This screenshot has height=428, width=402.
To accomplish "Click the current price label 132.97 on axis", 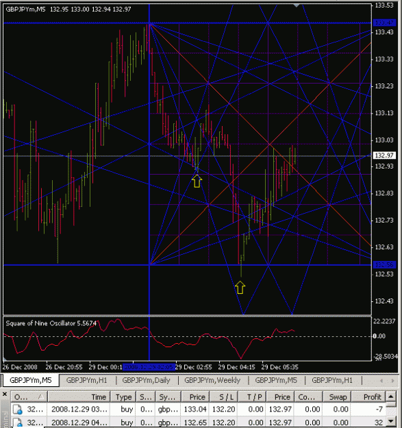I will coord(384,155).
